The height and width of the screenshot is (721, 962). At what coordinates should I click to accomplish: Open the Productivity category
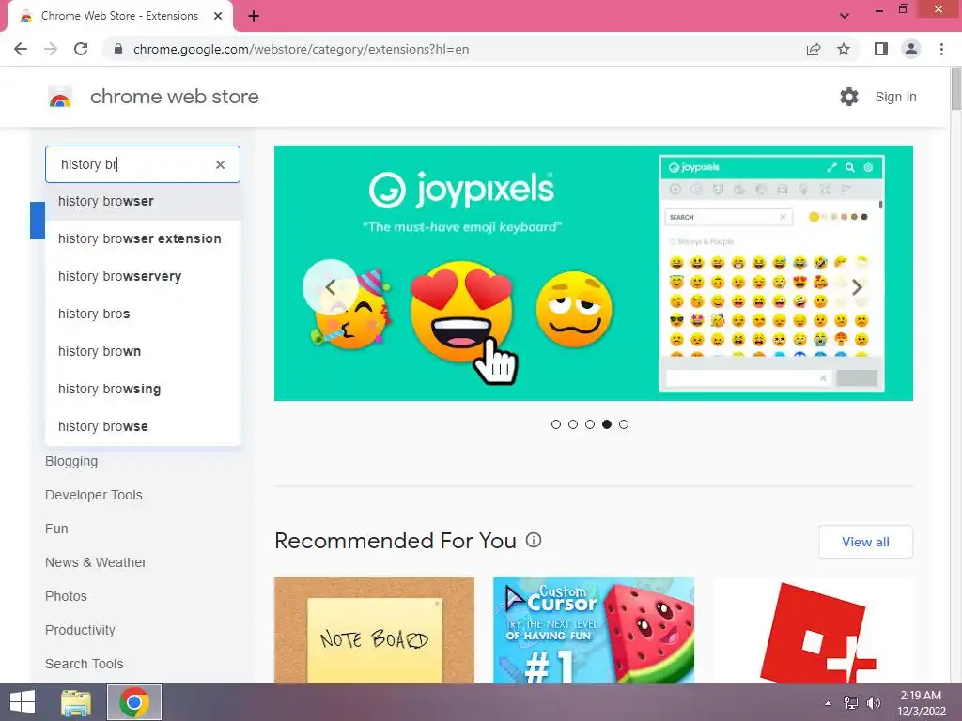coord(80,630)
